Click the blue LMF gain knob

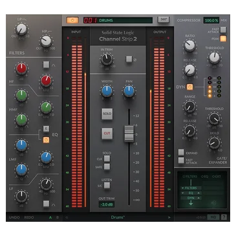[x=21, y=145]
